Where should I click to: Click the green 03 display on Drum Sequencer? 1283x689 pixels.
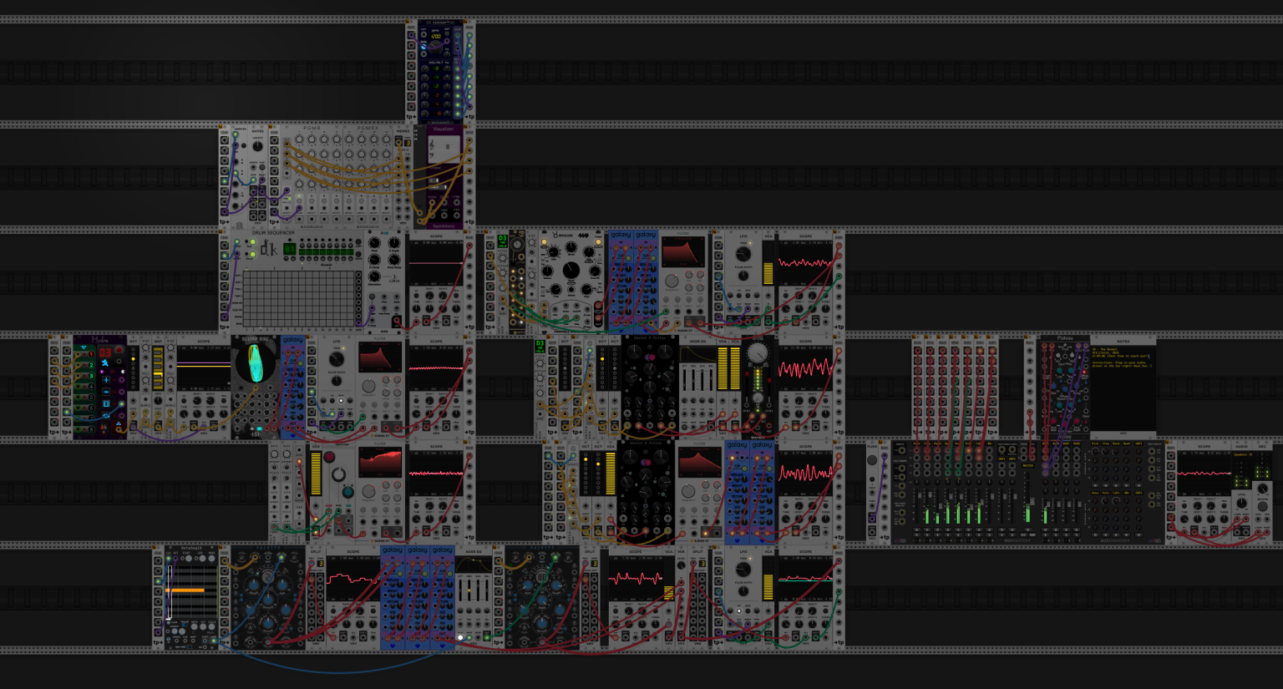pyautogui.click(x=289, y=248)
